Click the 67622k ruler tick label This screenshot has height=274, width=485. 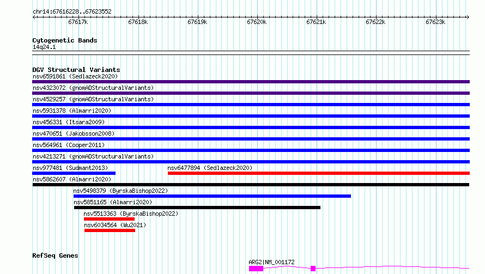375,22
